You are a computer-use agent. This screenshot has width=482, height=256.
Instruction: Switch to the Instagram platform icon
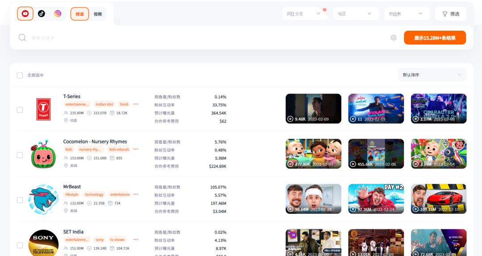point(58,14)
